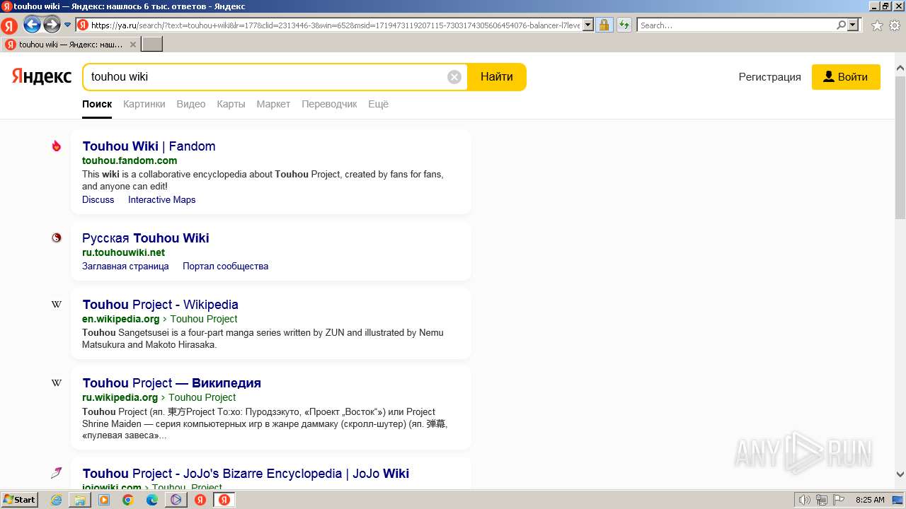The width and height of the screenshot is (906, 509).
Task: Click the magnifier search icon in browser toolbar
Action: coord(841,25)
